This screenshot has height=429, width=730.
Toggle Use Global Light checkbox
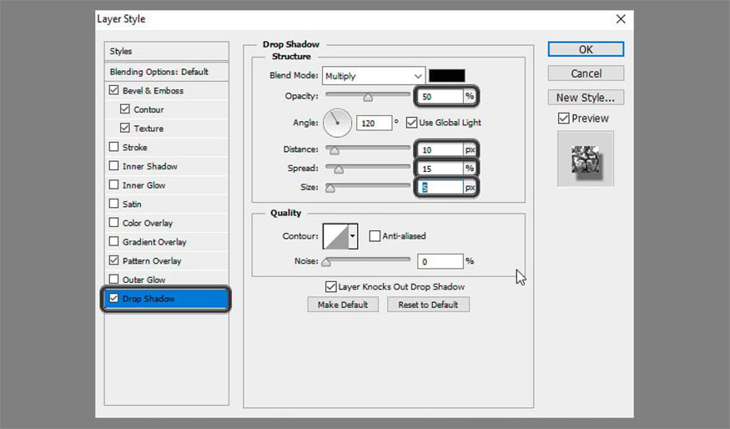pyautogui.click(x=411, y=123)
